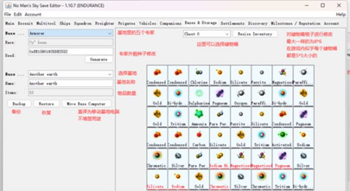Focus the base Name input field
Image resolution: width=350 pixels, height=191 pixels.
70,83
